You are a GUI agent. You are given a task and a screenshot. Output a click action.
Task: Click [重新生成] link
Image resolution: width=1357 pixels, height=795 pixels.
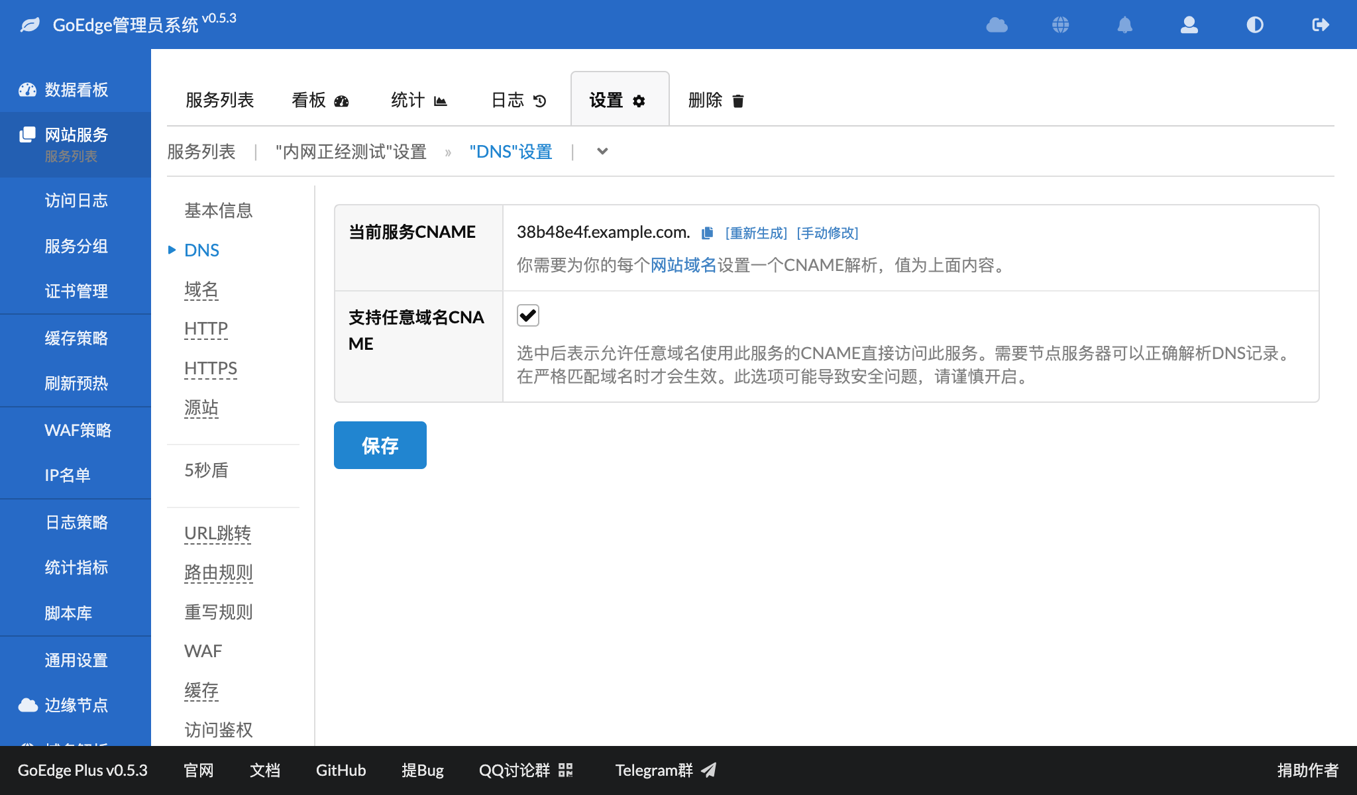point(756,233)
